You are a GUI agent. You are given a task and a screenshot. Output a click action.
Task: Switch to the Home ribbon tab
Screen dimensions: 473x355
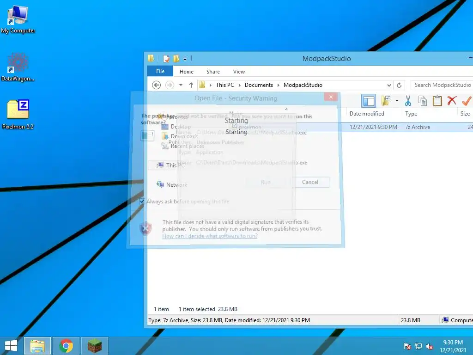click(x=187, y=72)
